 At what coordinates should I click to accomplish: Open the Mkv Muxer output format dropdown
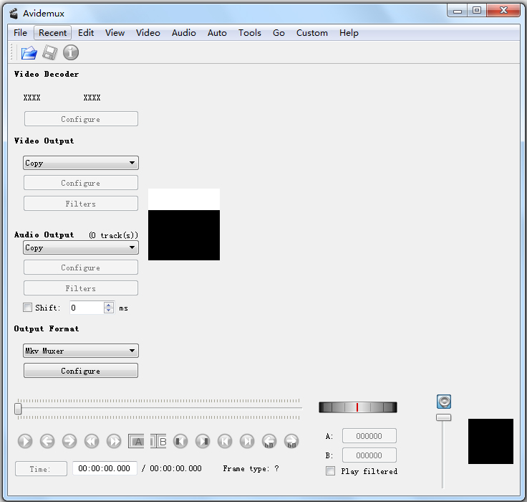(x=81, y=351)
